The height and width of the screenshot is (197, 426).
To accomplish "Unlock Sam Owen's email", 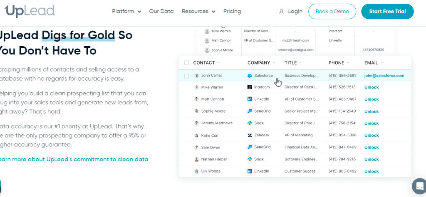I will [x=372, y=148].
